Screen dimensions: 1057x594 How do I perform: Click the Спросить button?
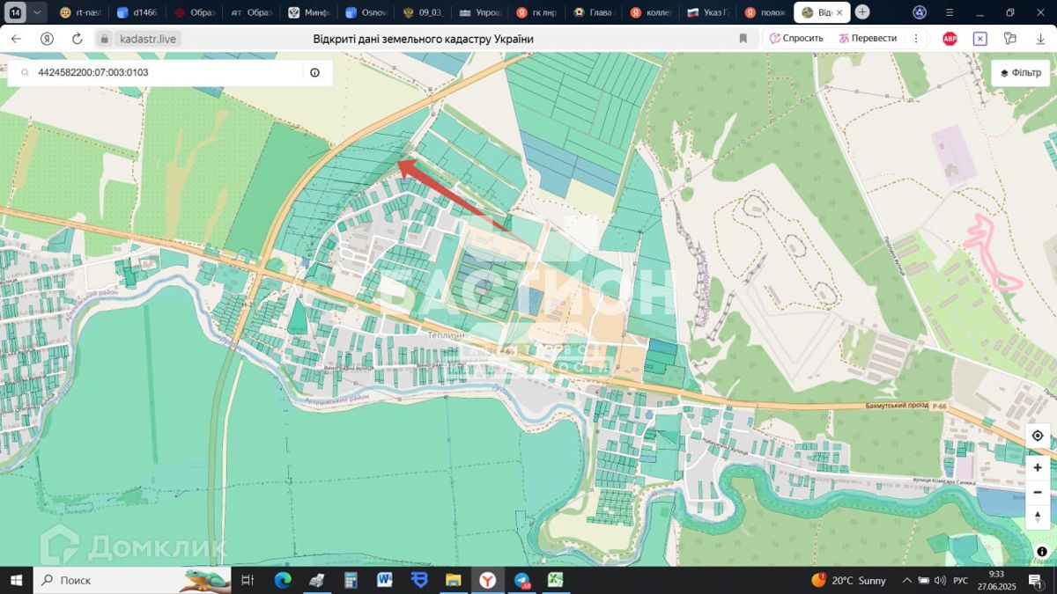click(796, 39)
